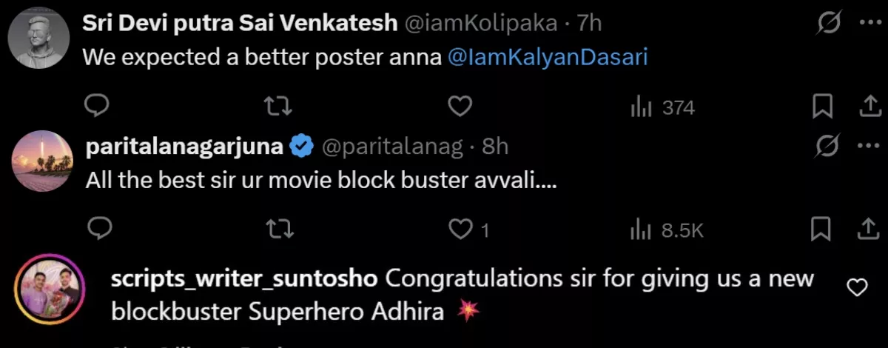This screenshot has height=348, width=888.
Task: Share paritalanagarjuna's tweet
Action: (x=867, y=230)
